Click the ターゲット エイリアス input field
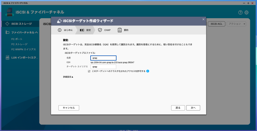This screenshot has height=131, width=257. (x=103, y=67)
